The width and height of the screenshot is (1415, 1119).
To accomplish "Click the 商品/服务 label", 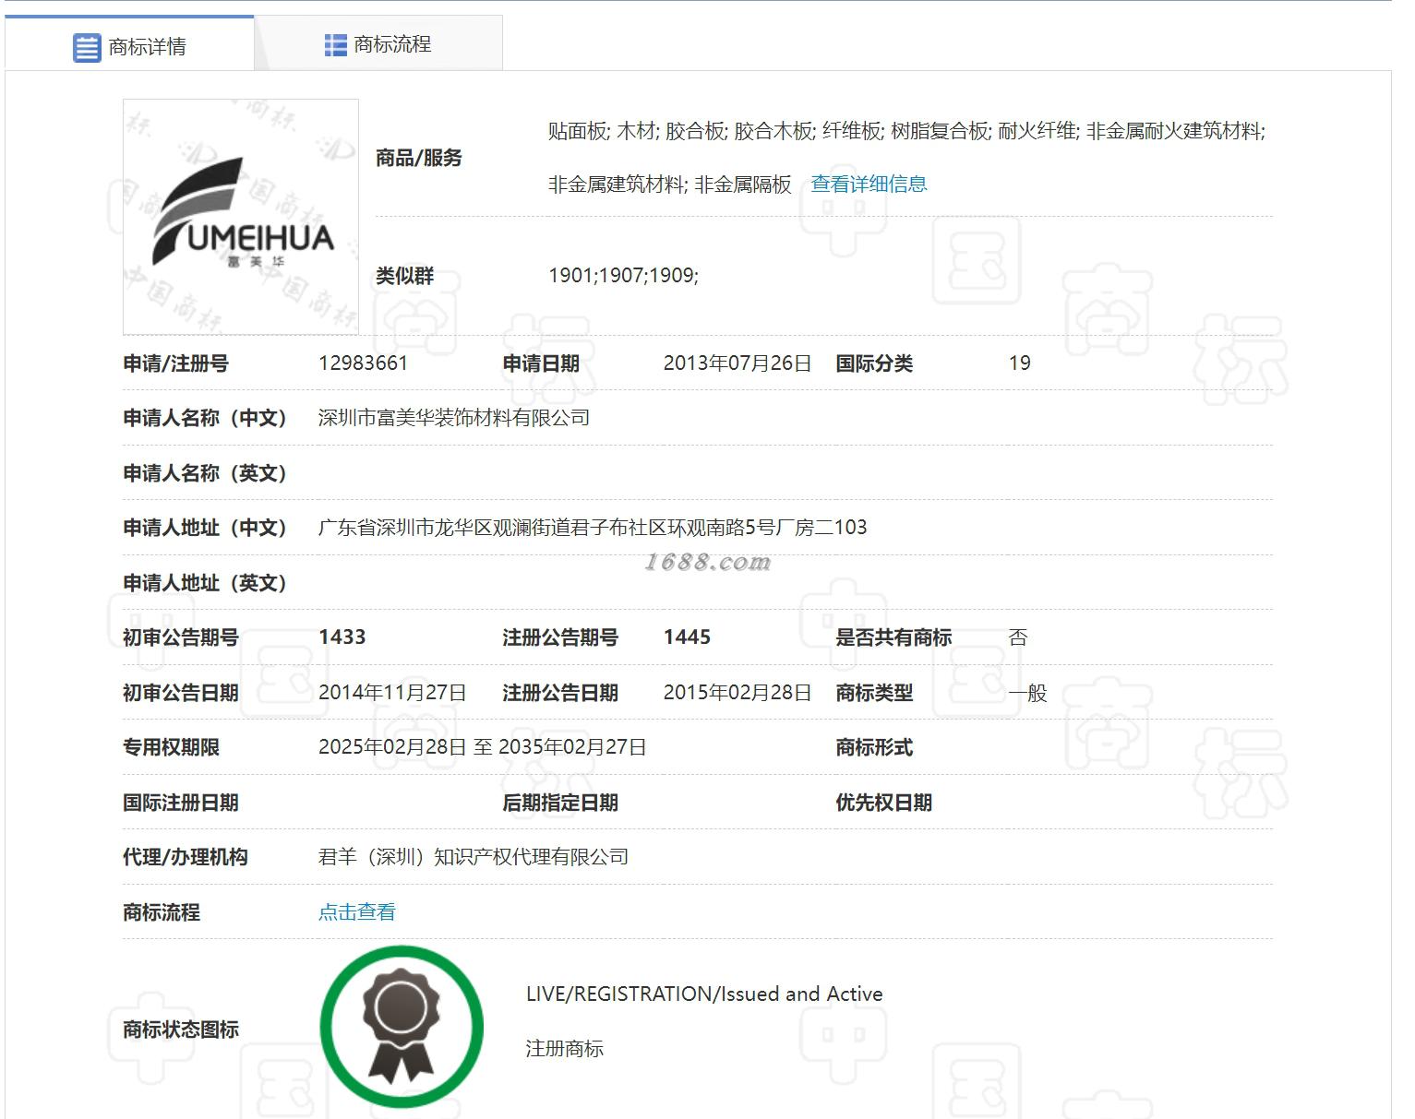I will 419,159.
